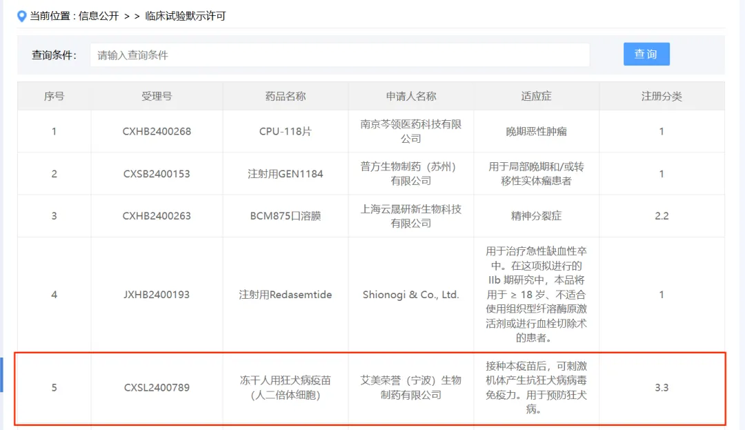
Task: Click acceptance number CXSL2400789
Action: coord(157,387)
